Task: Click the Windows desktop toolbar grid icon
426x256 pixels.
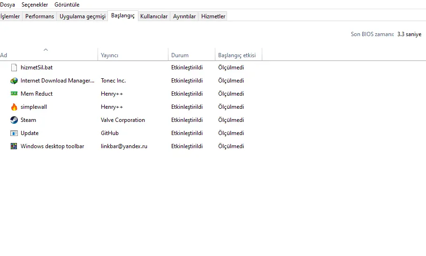Action: pos(14,146)
